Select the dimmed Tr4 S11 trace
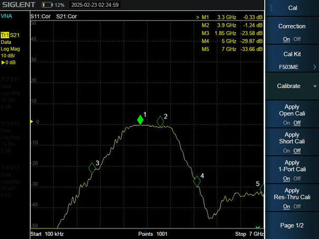This screenshot has width=319, height=239. [10, 168]
